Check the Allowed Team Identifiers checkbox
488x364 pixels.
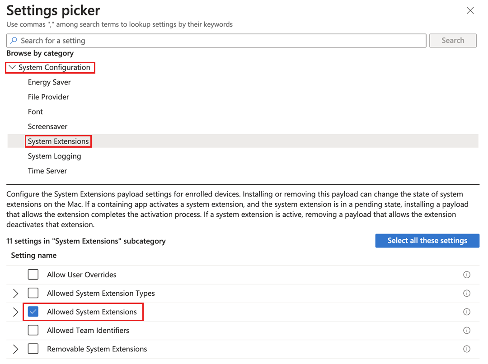pos(33,330)
